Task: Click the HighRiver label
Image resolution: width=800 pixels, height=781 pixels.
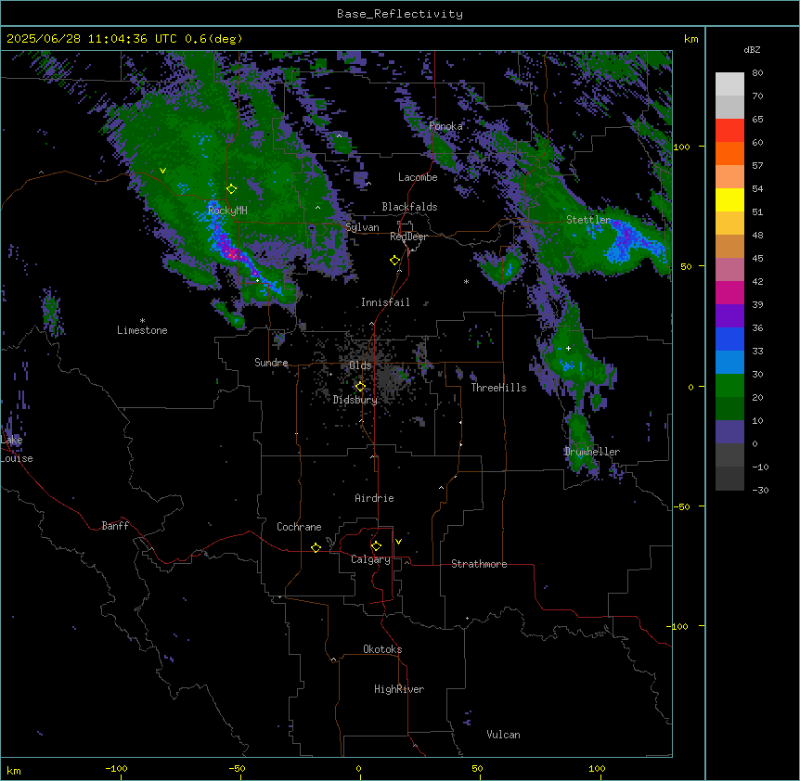Action: (399, 689)
